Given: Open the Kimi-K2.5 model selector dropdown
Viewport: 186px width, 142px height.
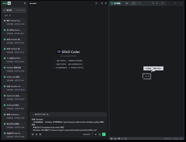Looking at the screenshot, I should tap(88, 134).
